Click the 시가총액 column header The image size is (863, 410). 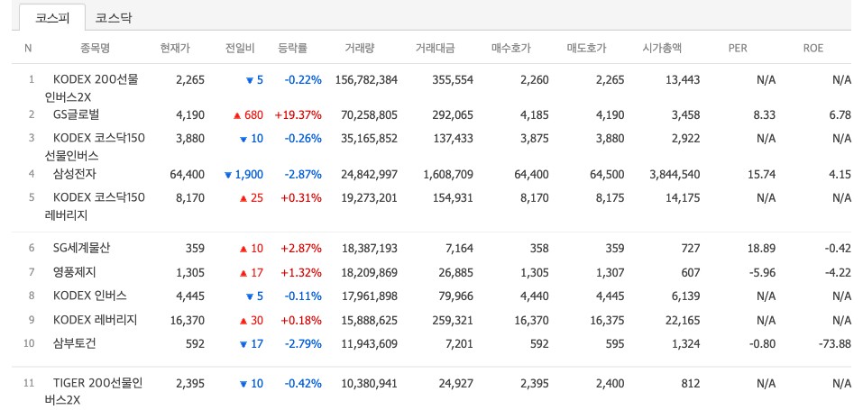662,49
